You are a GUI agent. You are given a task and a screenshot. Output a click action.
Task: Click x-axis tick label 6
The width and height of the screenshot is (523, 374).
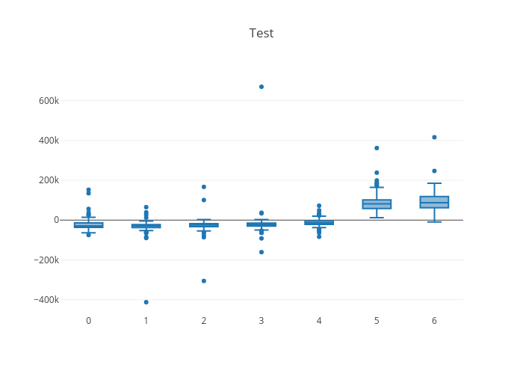click(x=434, y=320)
